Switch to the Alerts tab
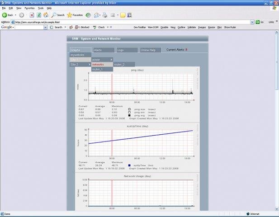279x217 pixels. (x=104, y=50)
